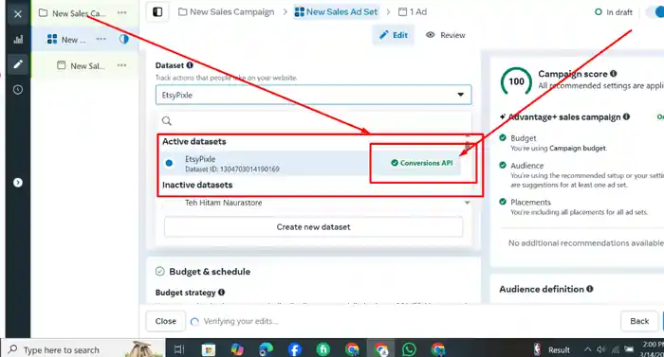Select the pencil edit icon in sidebar
The width and height of the screenshot is (664, 357).
(18, 64)
